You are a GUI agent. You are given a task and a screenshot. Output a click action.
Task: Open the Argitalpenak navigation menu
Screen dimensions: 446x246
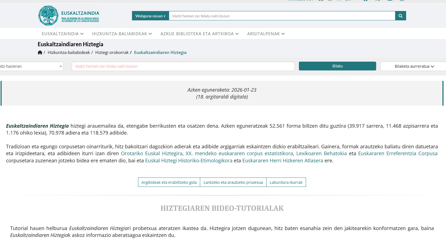[266, 34]
